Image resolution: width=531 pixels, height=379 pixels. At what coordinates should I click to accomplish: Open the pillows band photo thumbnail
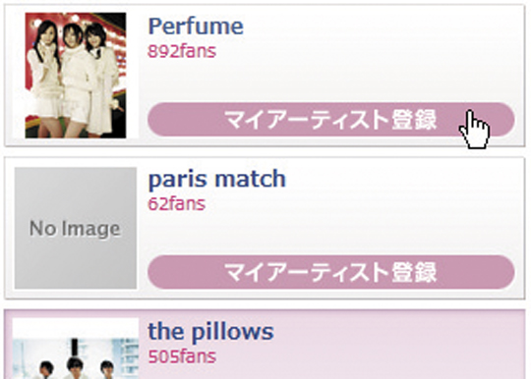(76, 349)
